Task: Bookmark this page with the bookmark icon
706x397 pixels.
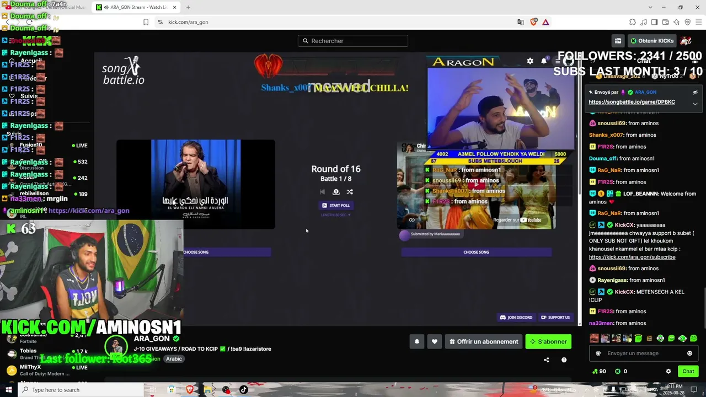Action: (146, 22)
